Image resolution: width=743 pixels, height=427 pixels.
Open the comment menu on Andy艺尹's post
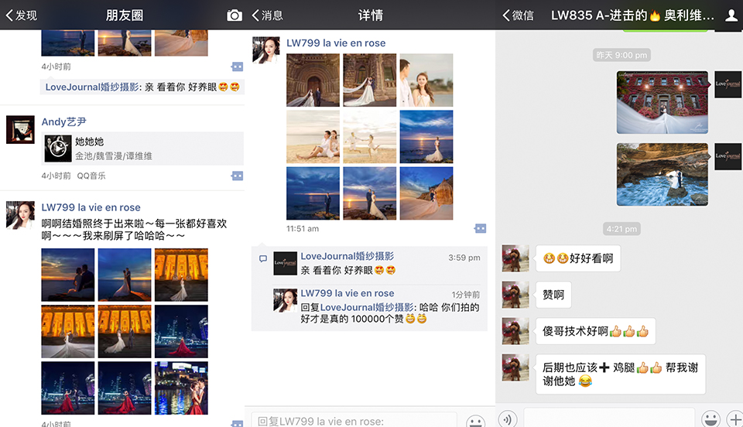tap(237, 176)
